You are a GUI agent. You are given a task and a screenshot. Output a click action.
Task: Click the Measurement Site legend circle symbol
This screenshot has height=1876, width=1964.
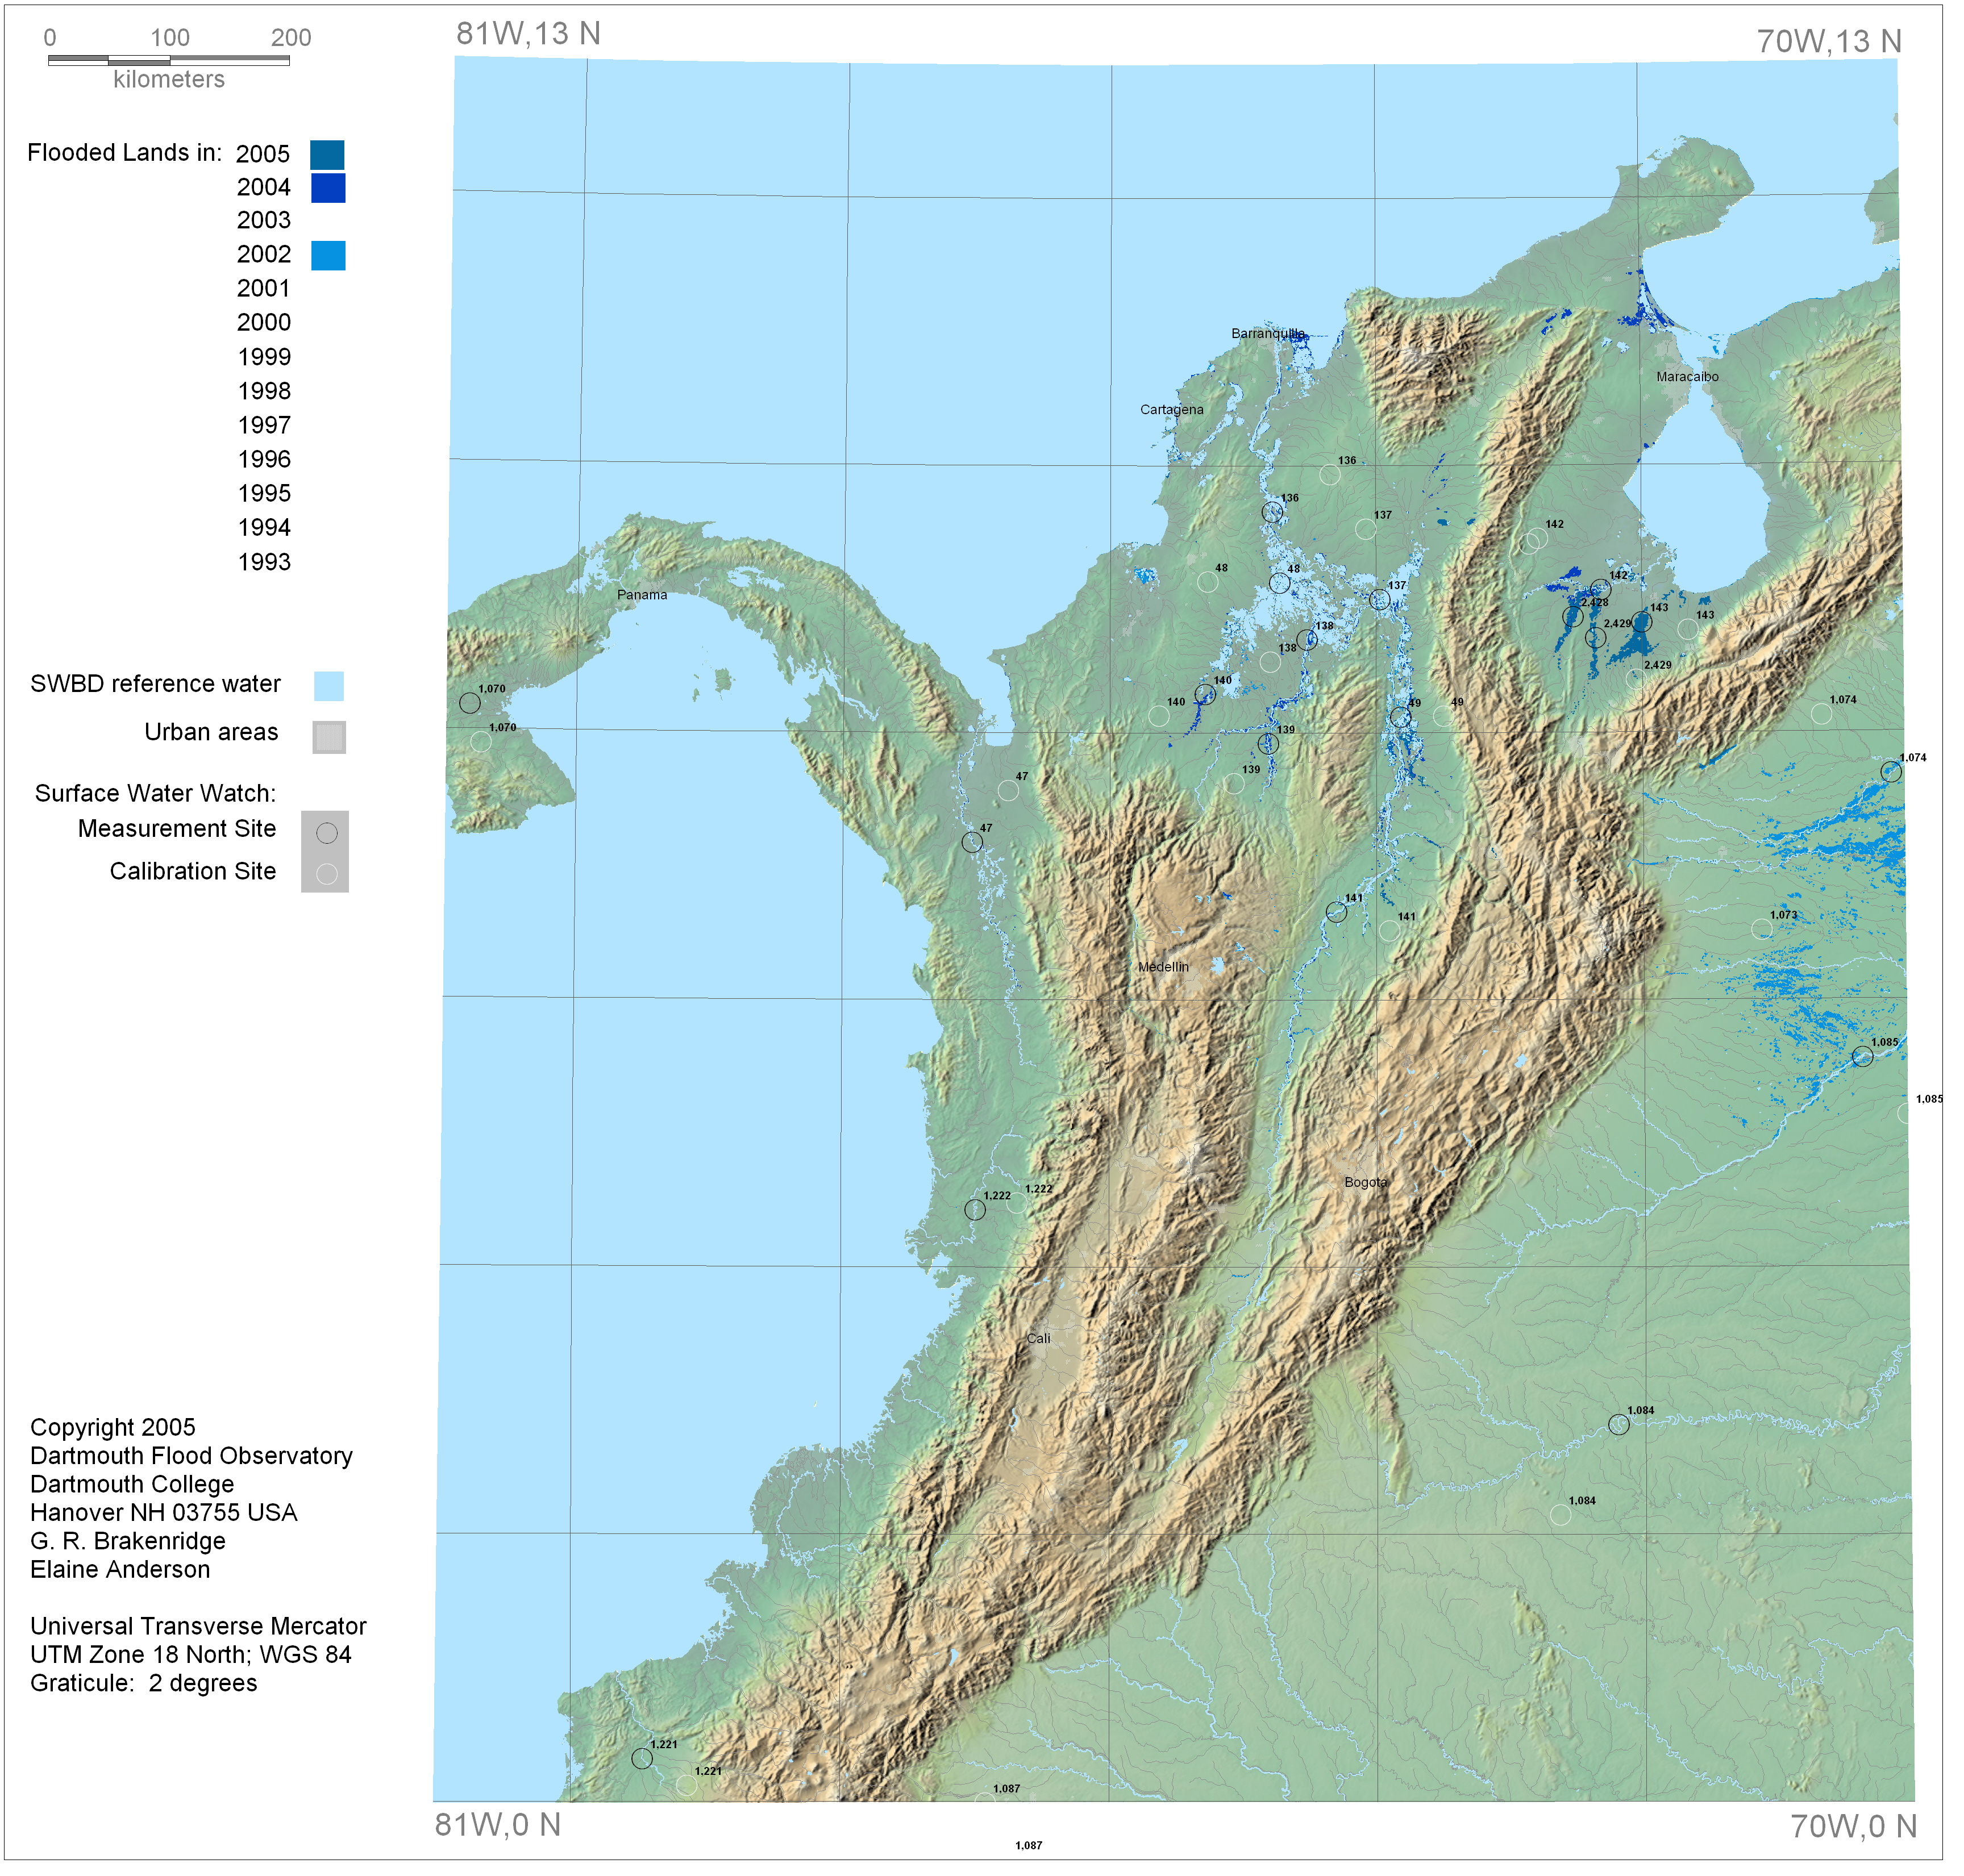[326, 833]
